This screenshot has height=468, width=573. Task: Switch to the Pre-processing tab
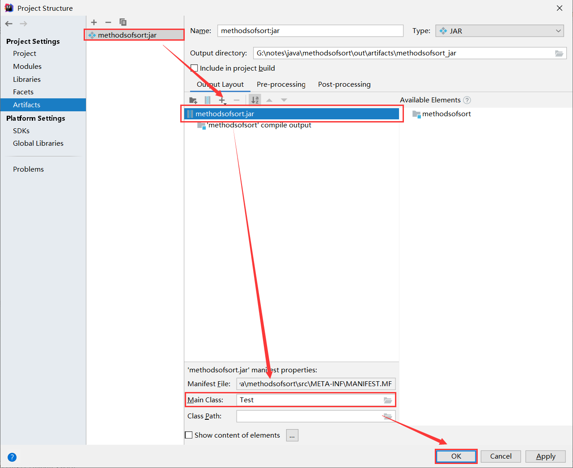point(281,84)
